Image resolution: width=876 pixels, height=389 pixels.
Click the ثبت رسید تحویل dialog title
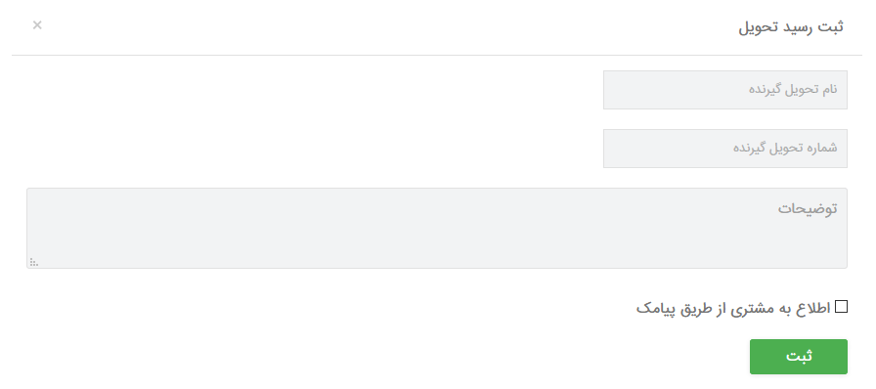791,26
